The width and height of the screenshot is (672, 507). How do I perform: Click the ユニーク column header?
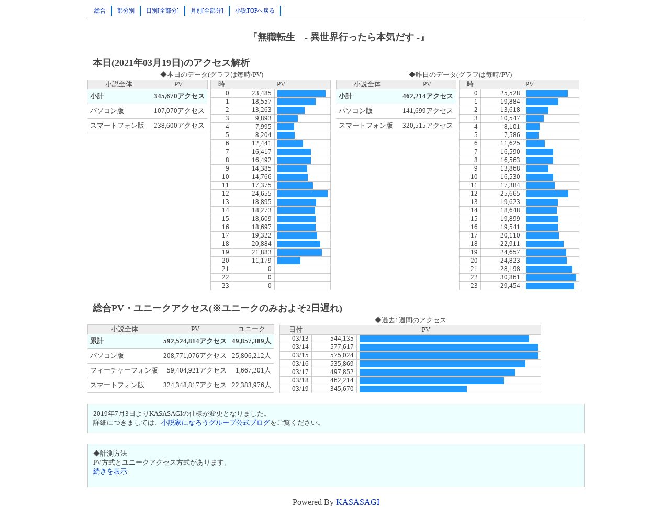pyautogui.click(x=252, y=329)
